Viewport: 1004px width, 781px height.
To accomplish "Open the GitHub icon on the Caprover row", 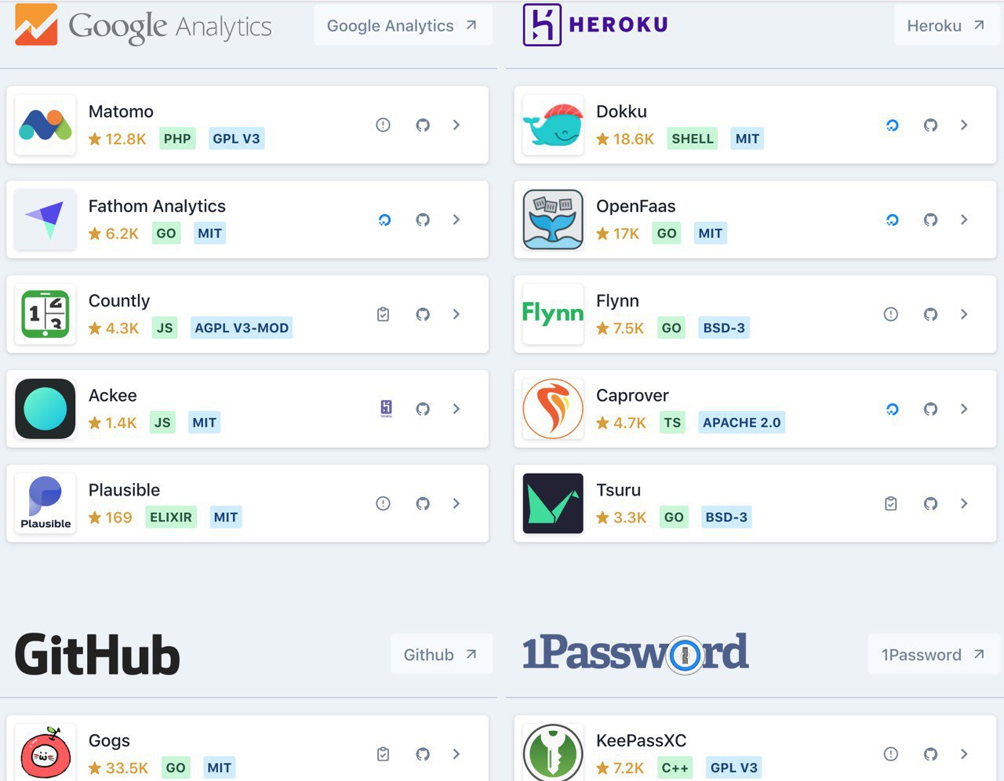I will (x=930, y=409).
